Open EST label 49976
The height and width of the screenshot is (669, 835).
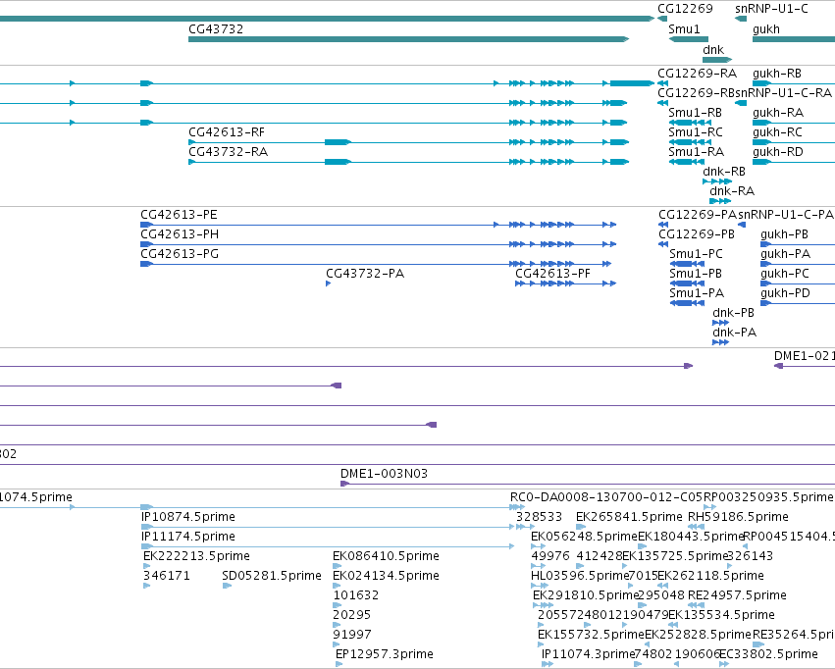click(x=550, y=556)
